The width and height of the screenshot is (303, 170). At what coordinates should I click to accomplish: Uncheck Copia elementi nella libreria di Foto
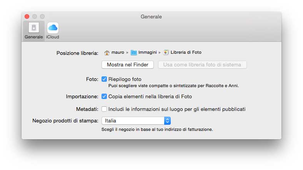104,97
